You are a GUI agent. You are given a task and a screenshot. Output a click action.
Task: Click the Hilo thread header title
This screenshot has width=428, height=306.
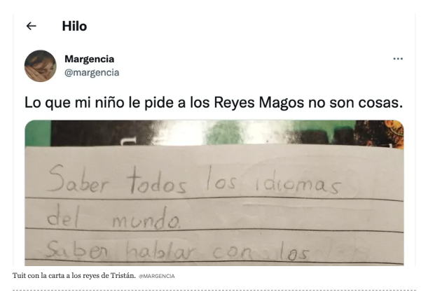click(x=74, y=26)
